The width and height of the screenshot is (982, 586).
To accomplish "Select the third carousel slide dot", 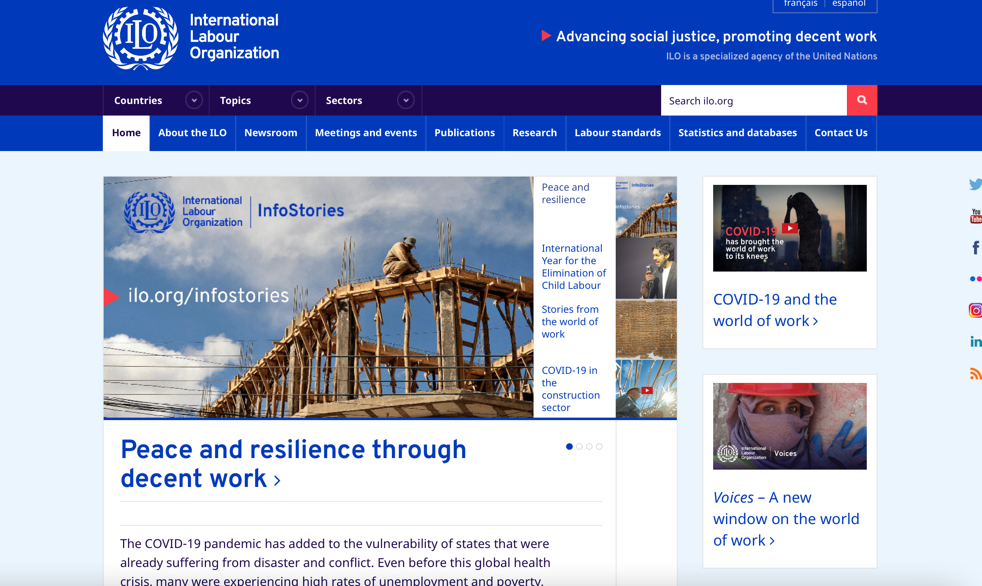I will [x=589, y=447].
